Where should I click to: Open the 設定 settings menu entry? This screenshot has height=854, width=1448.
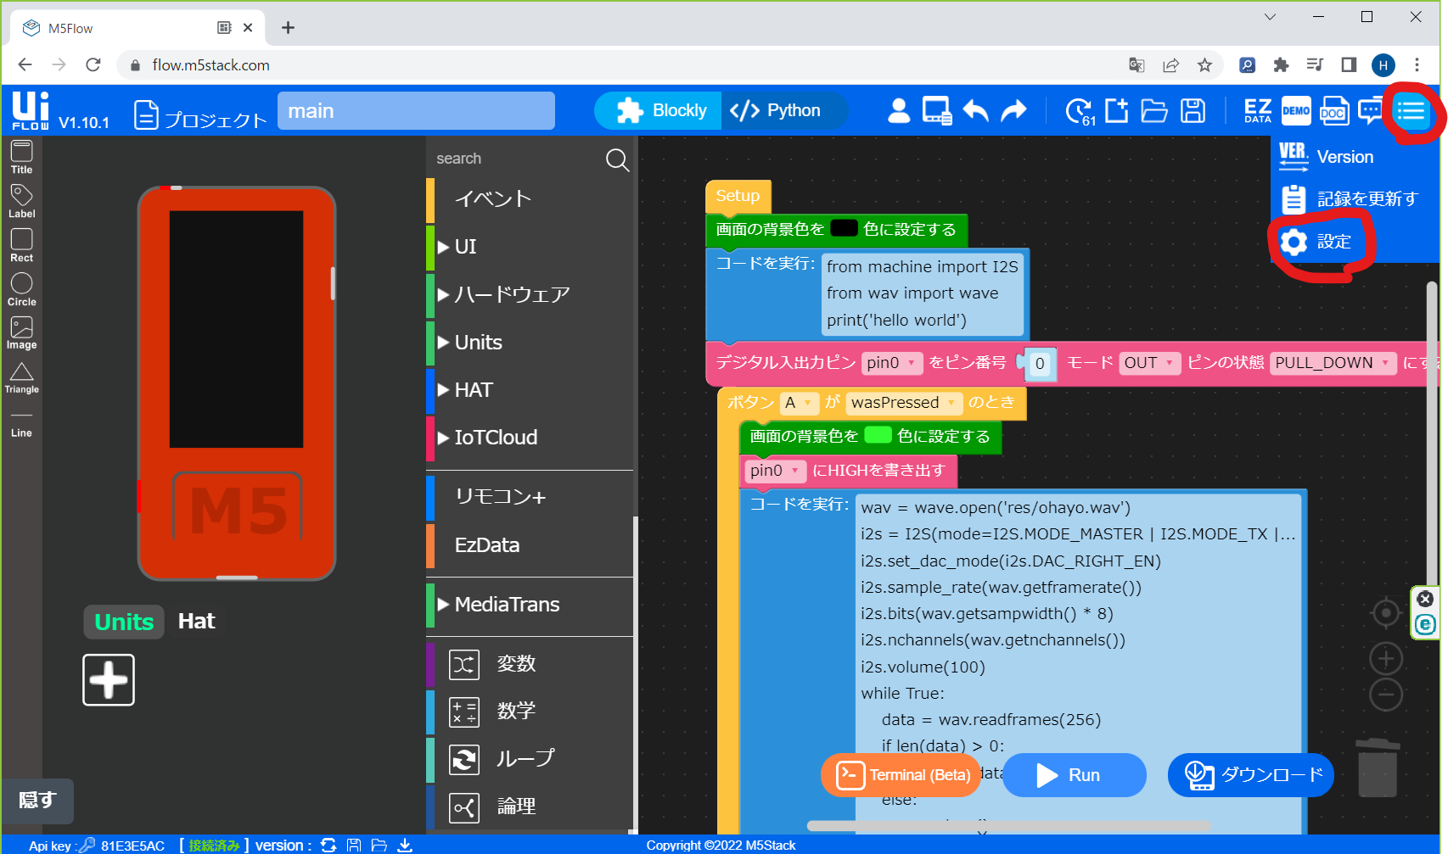(1316, 242)
